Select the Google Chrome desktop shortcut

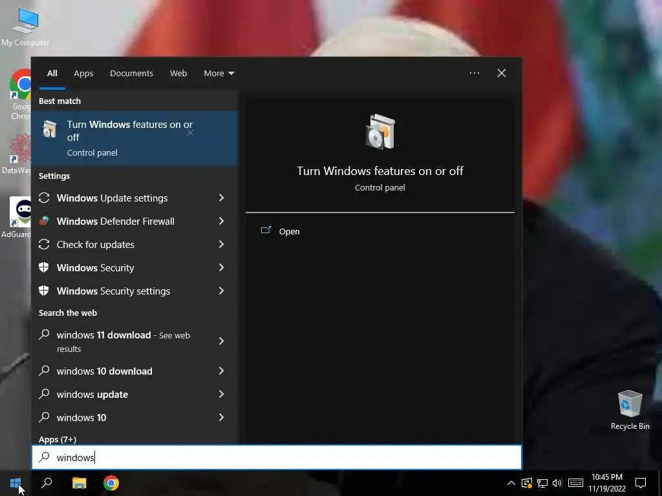point(20,94)
